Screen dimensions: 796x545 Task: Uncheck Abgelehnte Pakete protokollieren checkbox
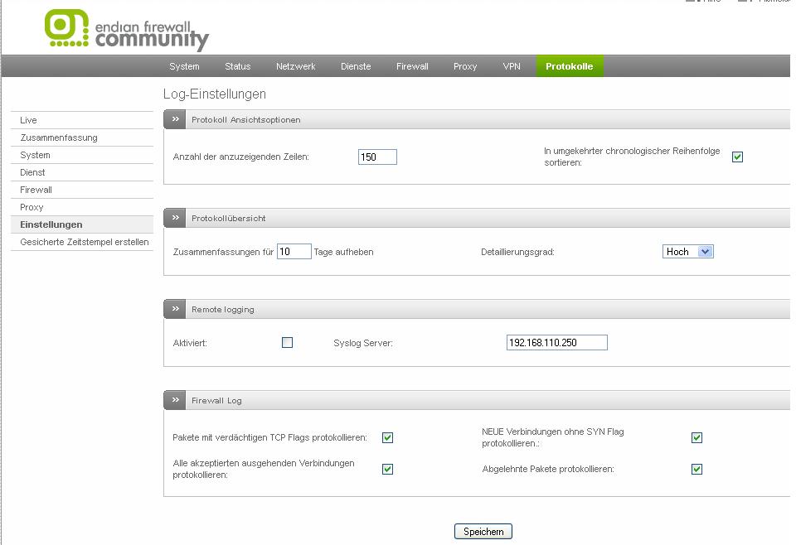click(x=696, y=469)
